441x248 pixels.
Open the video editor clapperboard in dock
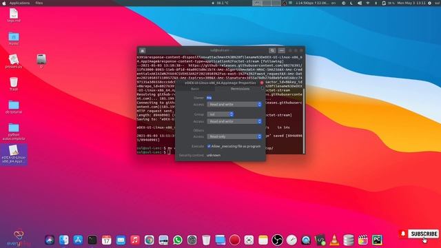pos(363,240)
